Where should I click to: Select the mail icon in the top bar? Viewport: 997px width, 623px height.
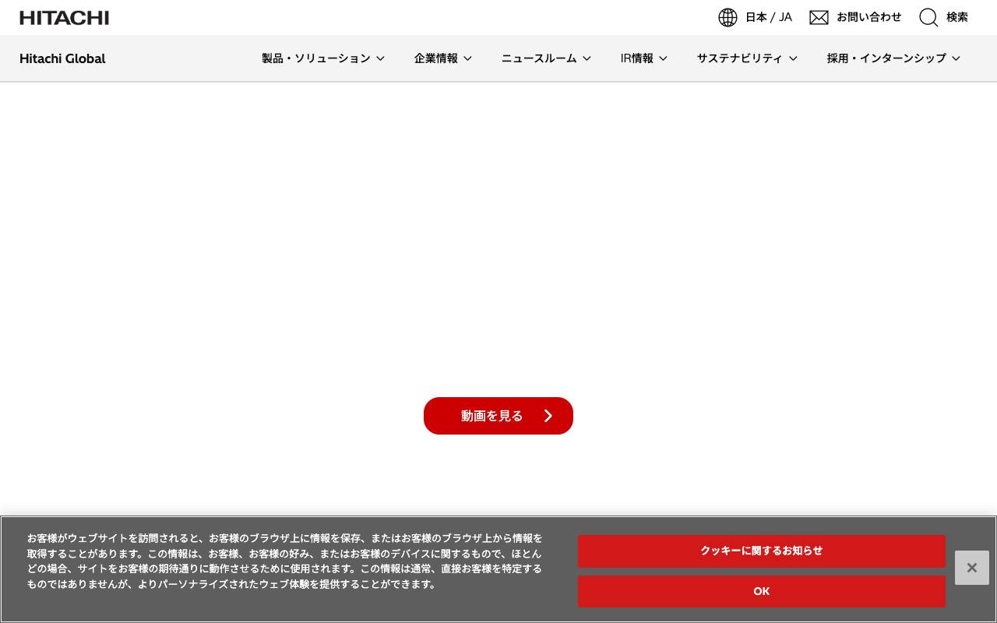(819, 17)
